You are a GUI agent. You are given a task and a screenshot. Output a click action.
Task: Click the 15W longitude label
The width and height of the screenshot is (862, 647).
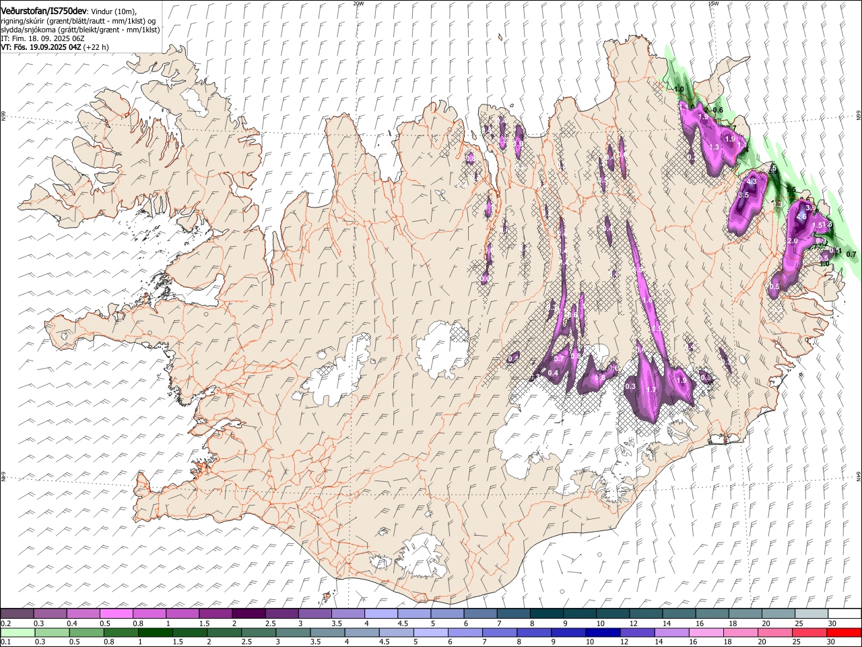click(x=713, y=3)
